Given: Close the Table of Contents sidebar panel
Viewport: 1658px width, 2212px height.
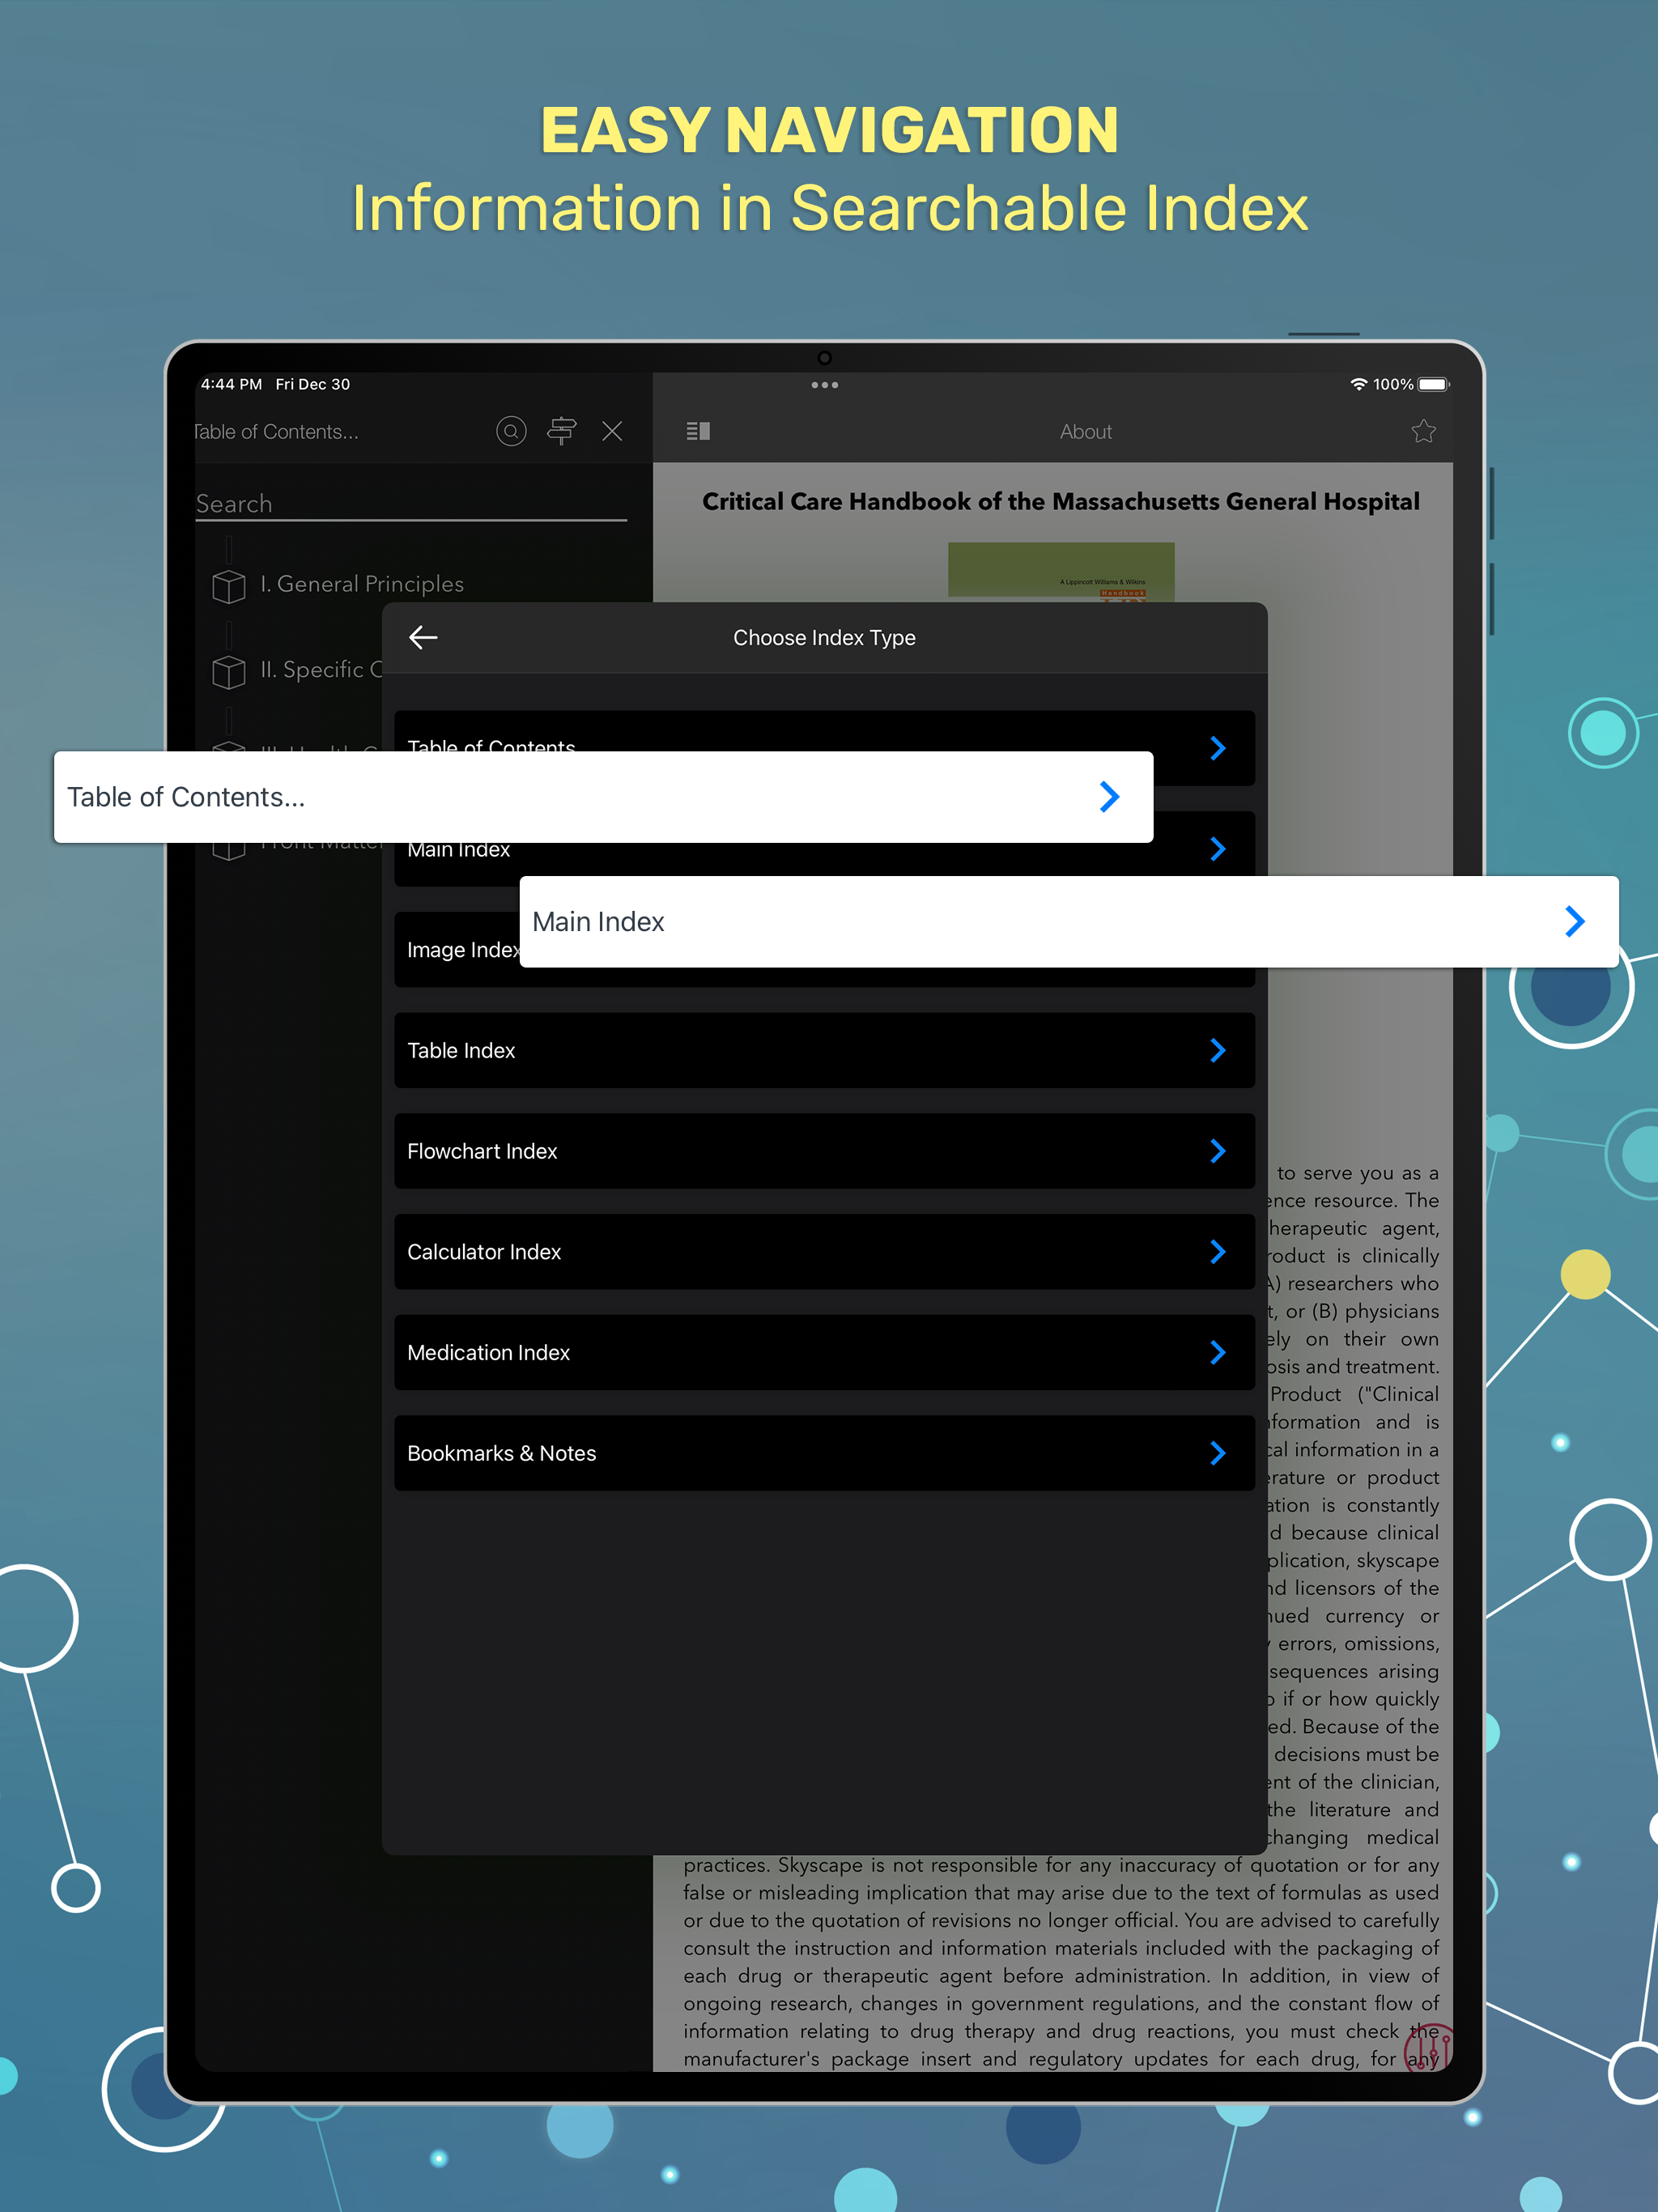Looking at the screenshot, I should tap(612, 431).
